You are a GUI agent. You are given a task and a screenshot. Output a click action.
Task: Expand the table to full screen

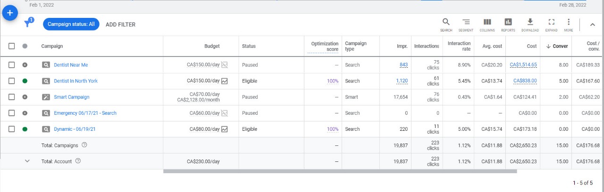click(551, 24)
